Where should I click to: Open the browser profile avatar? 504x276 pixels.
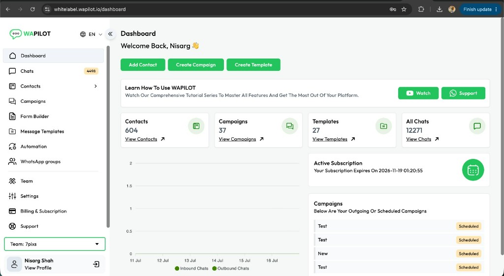click(x=452, y=9)
